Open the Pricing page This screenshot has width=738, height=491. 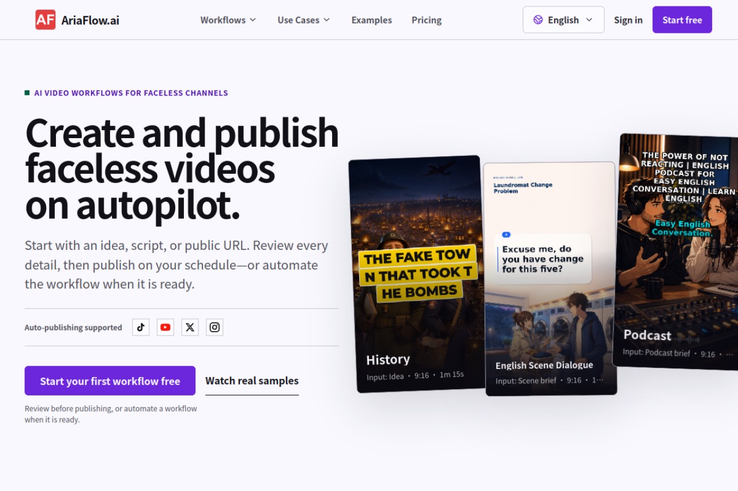[427, 20]
